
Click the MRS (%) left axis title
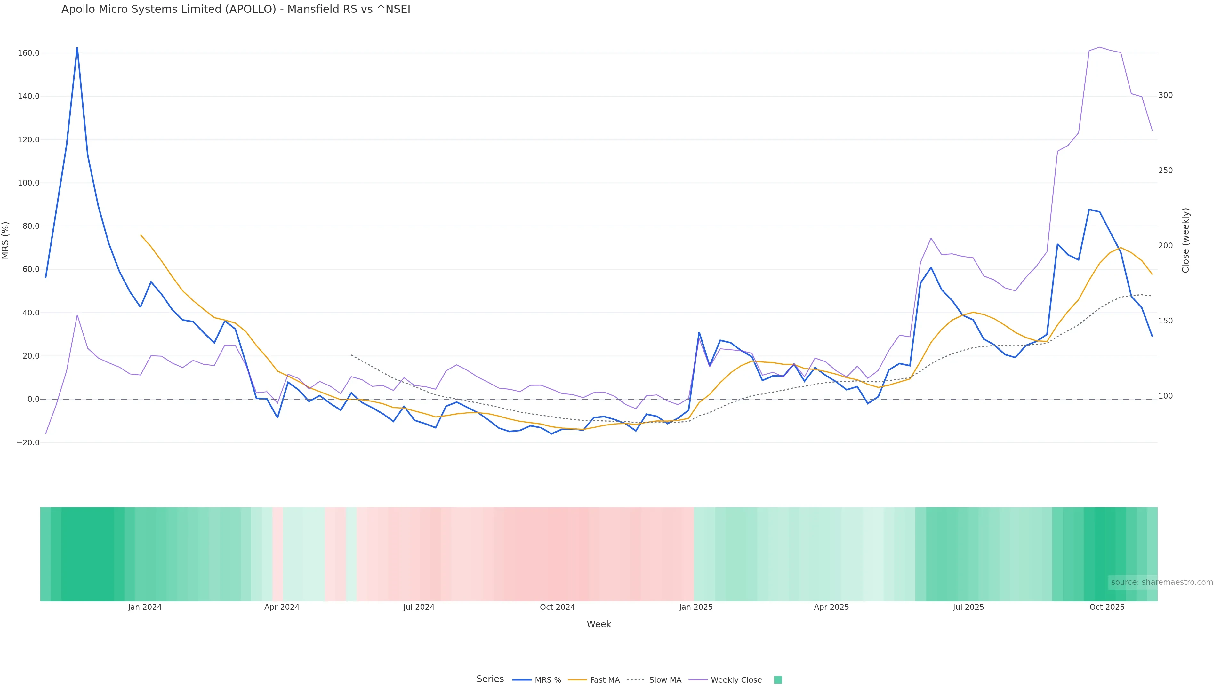click(x=6, y=240)
